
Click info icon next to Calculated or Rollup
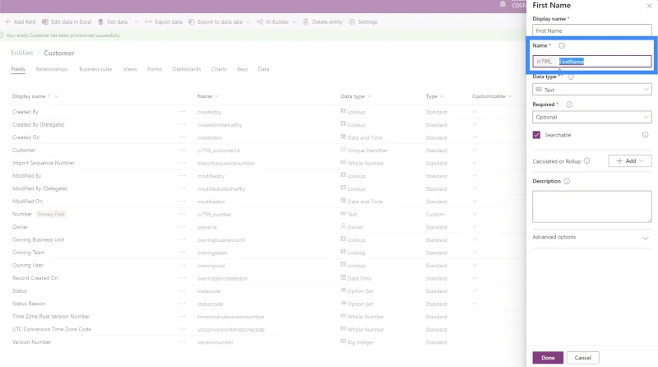click(586, 160)
